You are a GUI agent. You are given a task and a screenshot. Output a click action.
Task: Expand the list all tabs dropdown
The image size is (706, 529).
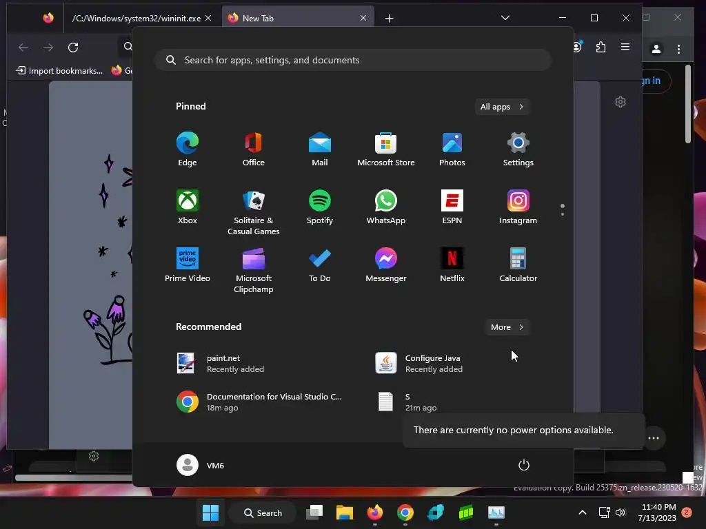click(505, 18)
